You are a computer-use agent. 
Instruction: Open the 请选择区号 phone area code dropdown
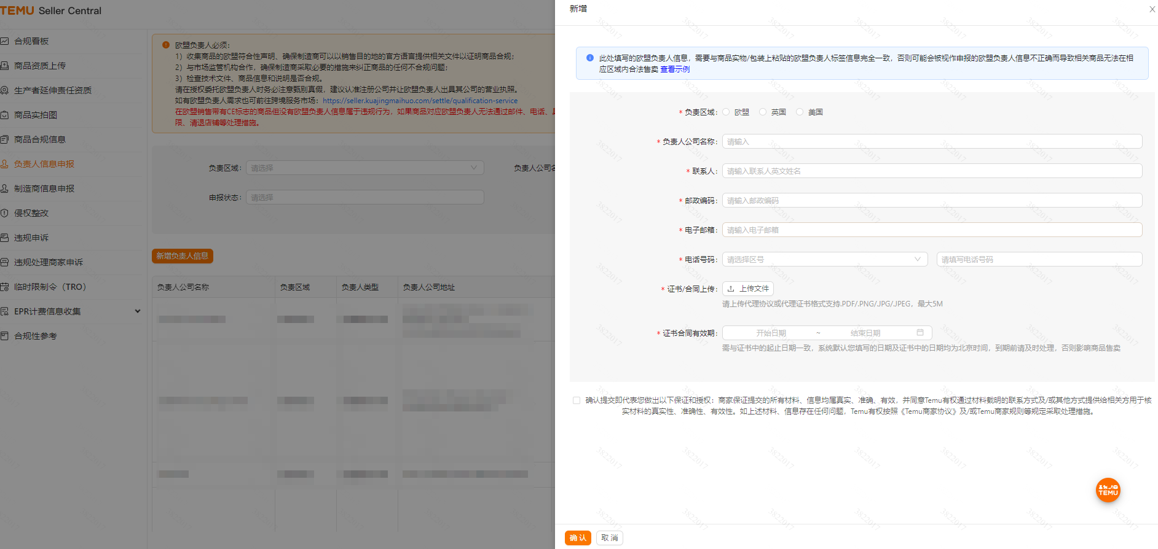click(825, 259)
